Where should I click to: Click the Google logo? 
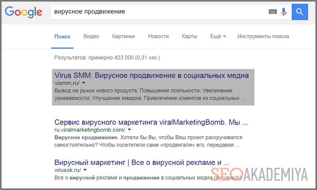pos(23,12)
